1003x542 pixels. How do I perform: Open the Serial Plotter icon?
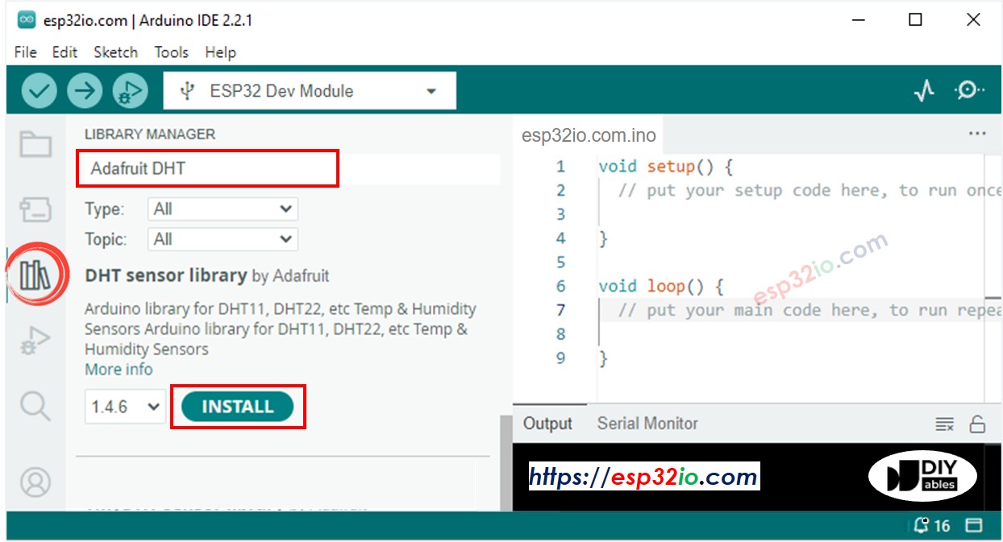(x=924, y=90)
